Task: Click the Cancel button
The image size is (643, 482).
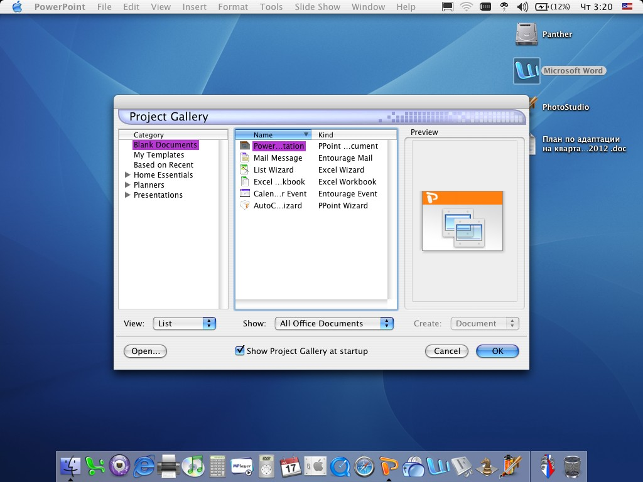Action: pyautogui.click(x=446, y=351)
